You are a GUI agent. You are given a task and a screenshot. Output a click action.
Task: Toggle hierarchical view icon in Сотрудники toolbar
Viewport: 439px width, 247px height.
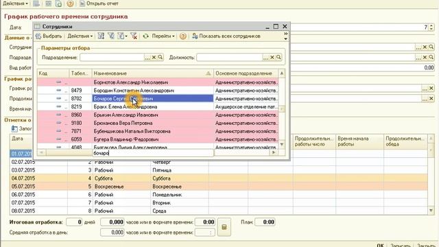101,36
